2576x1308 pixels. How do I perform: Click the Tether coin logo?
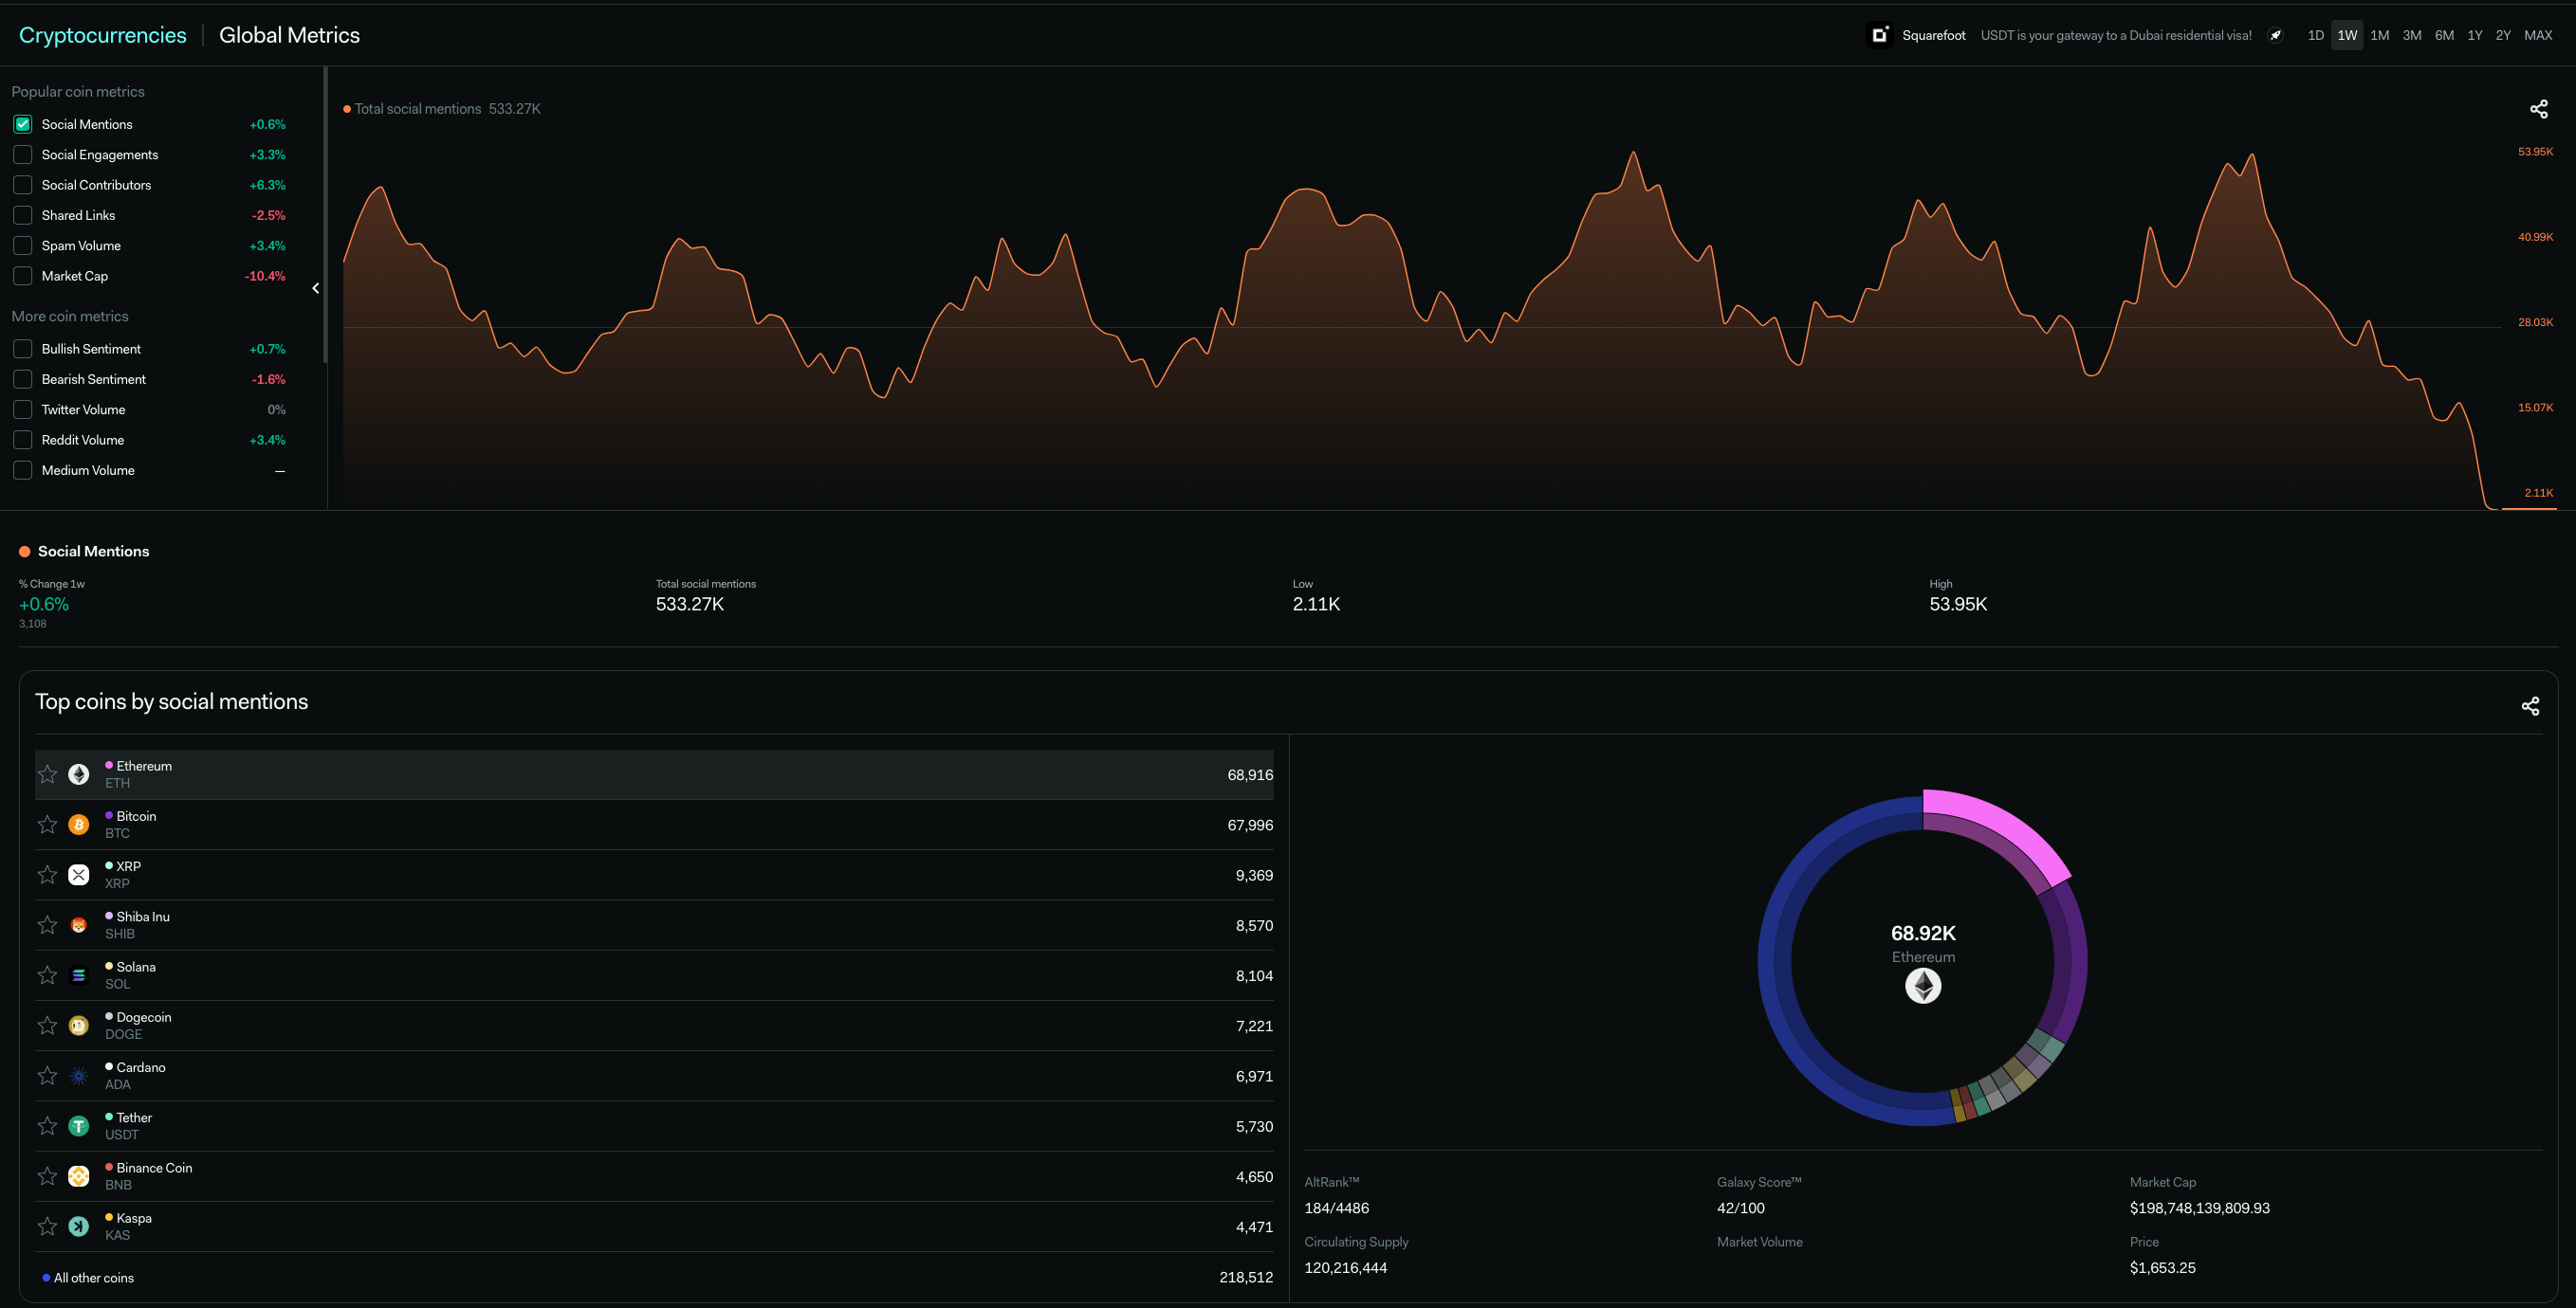(79, 1126)
